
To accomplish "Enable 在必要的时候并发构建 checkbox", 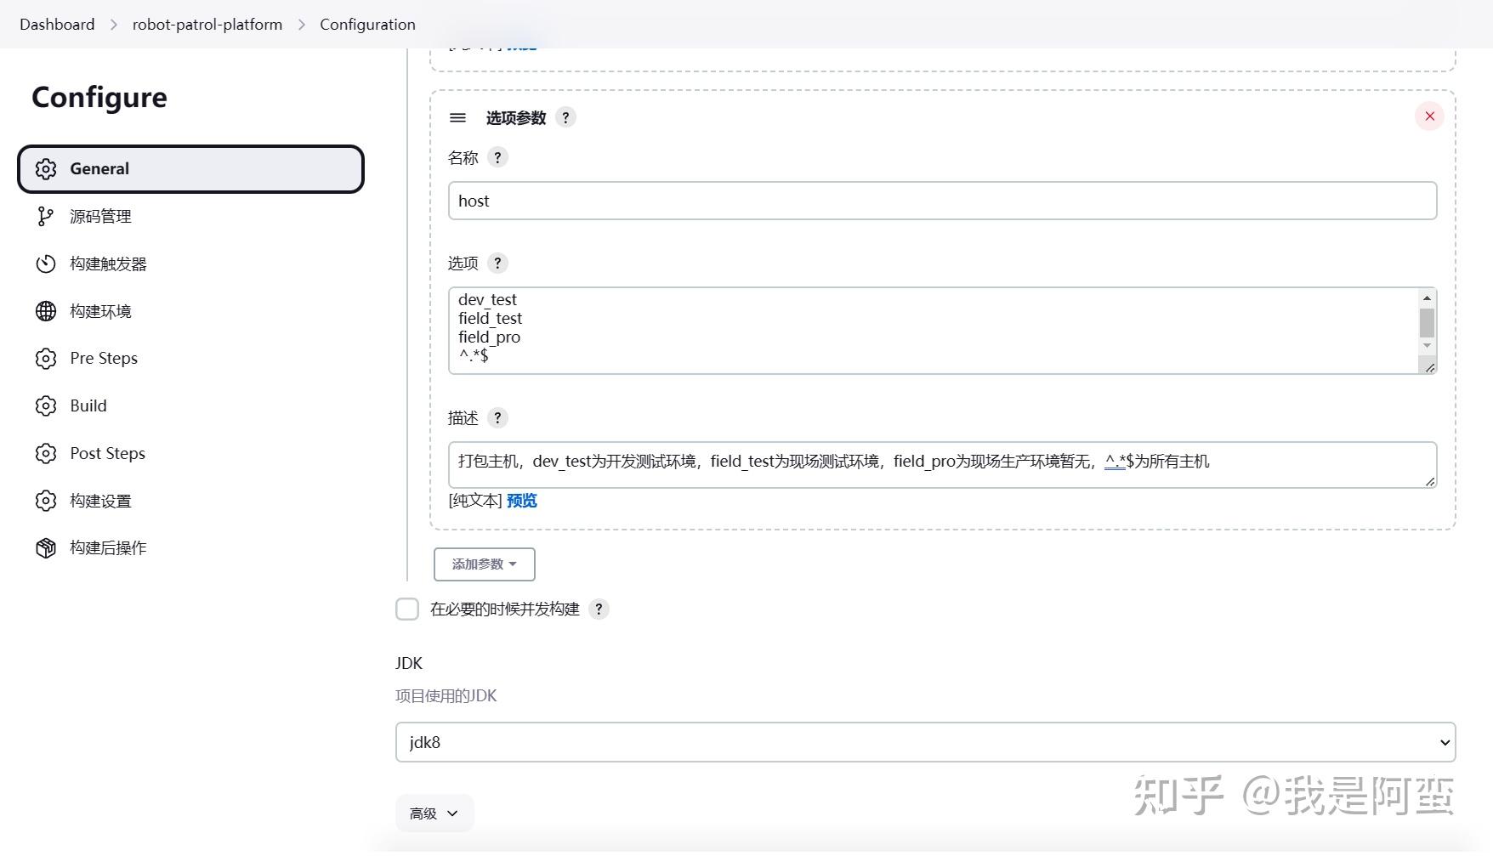I will (x=407, y=609).
